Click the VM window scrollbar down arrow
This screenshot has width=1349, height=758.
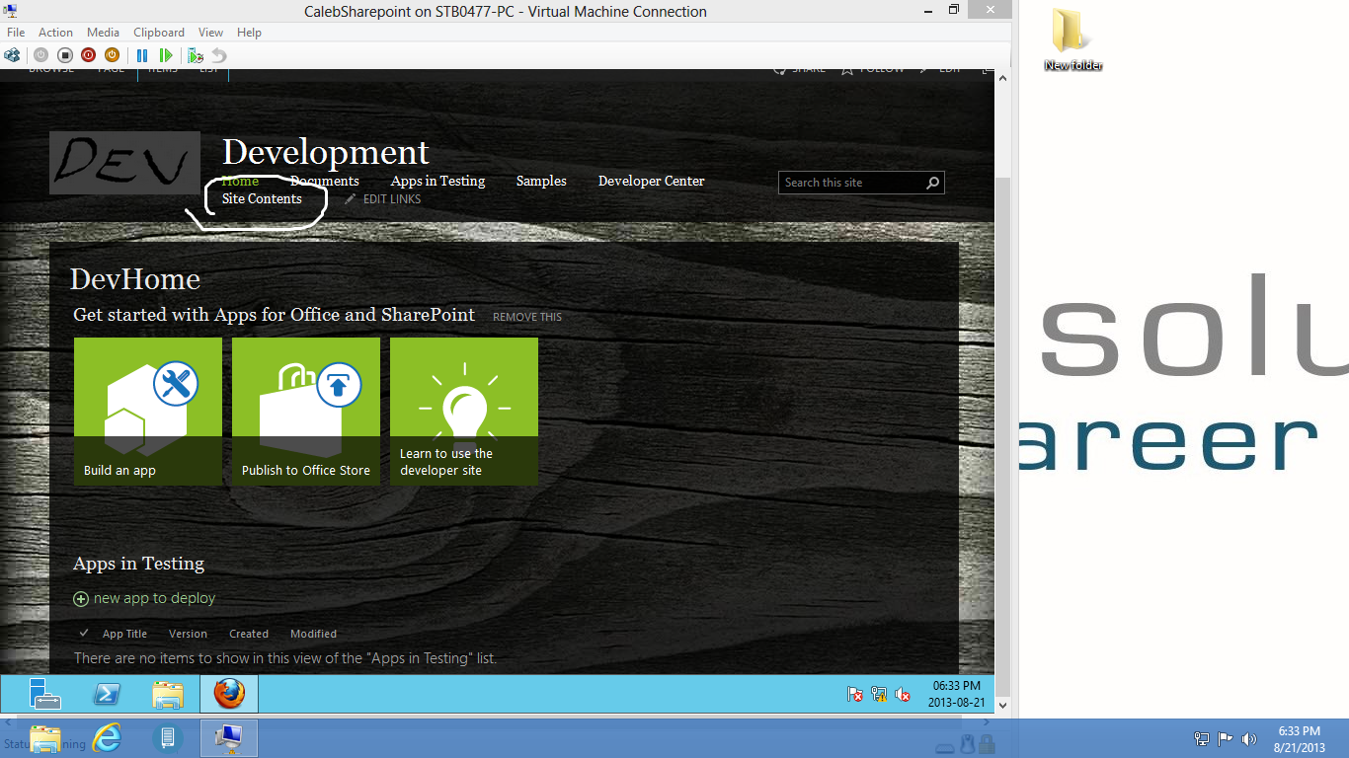tap(1002, 707)
